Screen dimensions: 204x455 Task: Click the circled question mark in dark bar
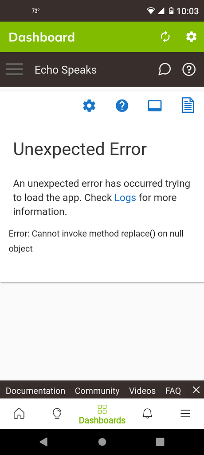[x=189, y=70]
